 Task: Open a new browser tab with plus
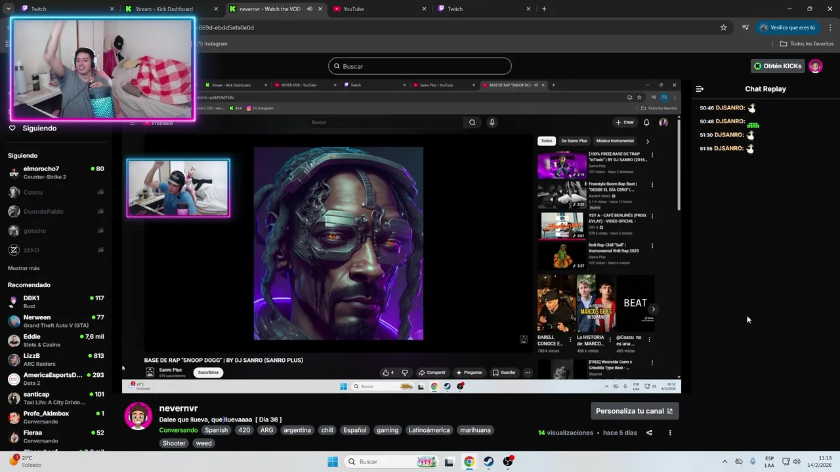point(544,9)
